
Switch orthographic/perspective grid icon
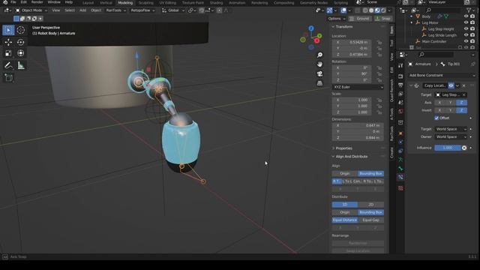tap(319, 83)
